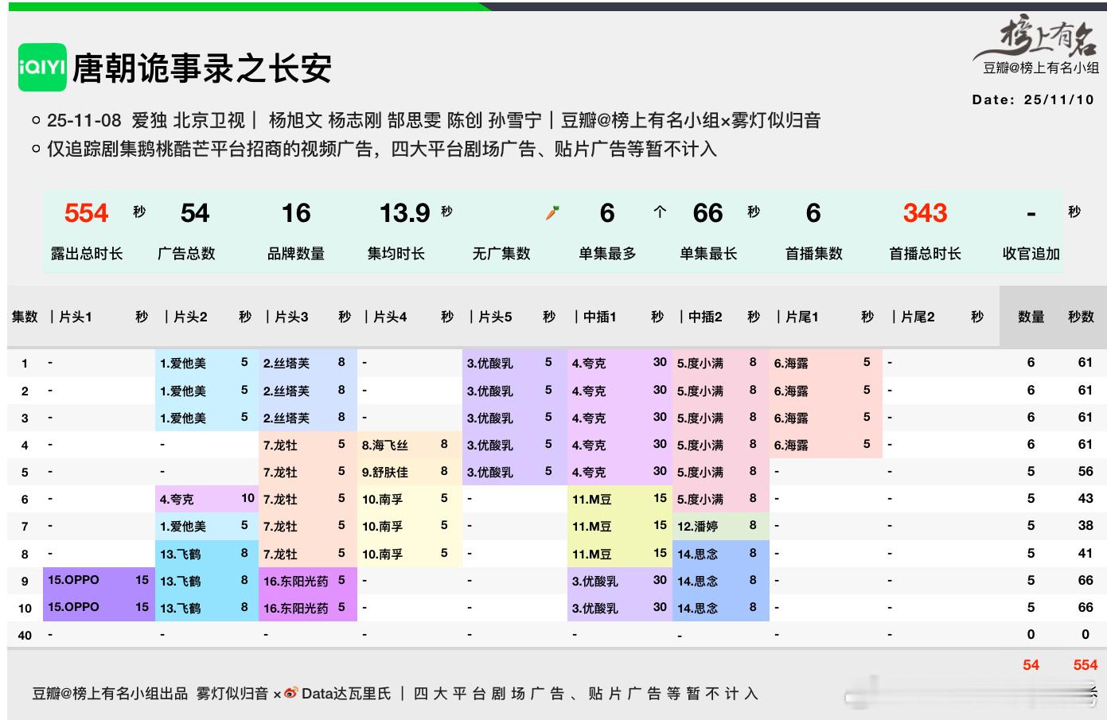Image resolution: width=1107 pixels, height=720 pixels.
Task: Click the 6 above 单集最多
Action: click(x=607, y=212)
